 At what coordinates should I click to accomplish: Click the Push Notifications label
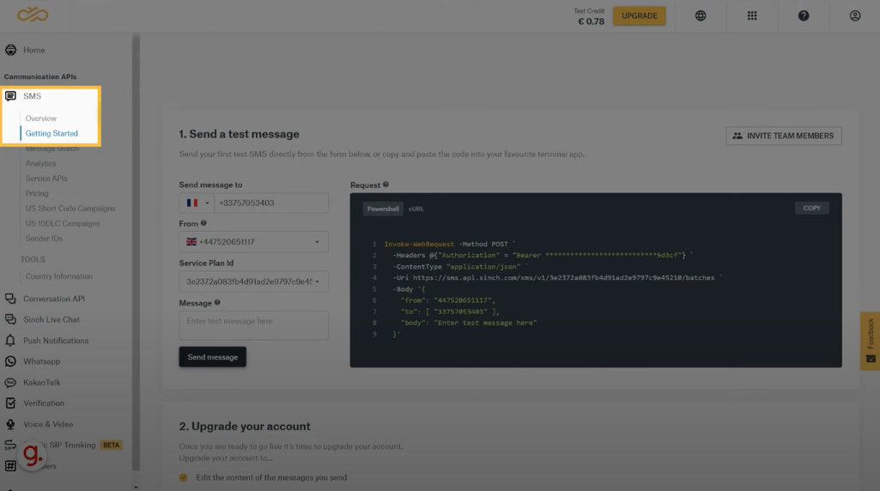tap(56, 341)
